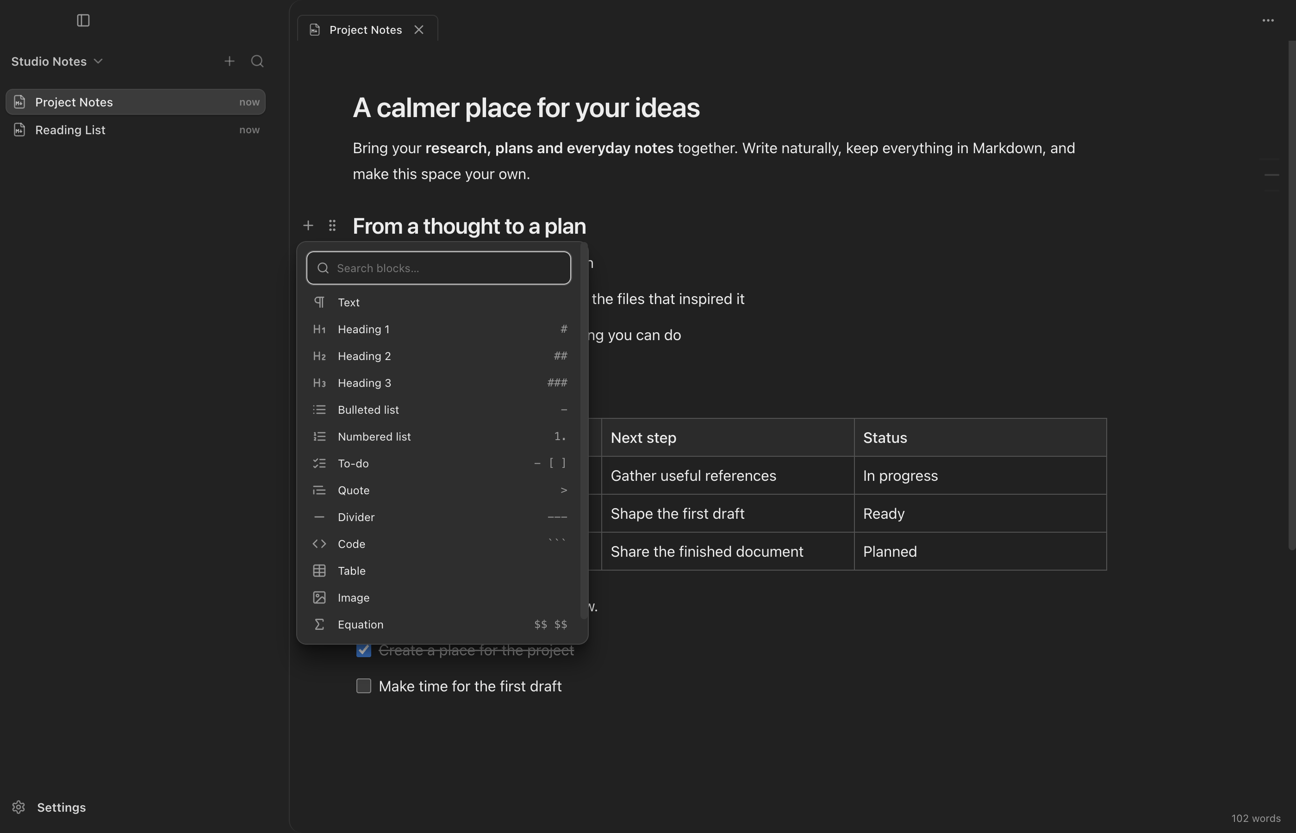Image resolution: width=1296 pixels, height=833 pixels.
Task: Click the Table grid icon
Action: click(320, 571)
